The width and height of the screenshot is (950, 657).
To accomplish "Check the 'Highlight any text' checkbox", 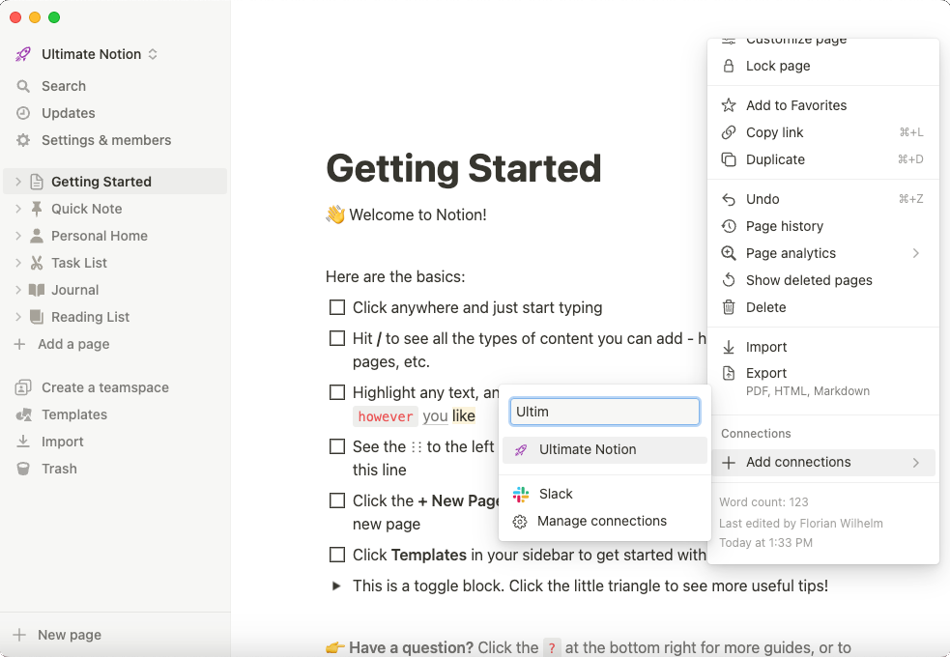I will [x=337, y=392].
